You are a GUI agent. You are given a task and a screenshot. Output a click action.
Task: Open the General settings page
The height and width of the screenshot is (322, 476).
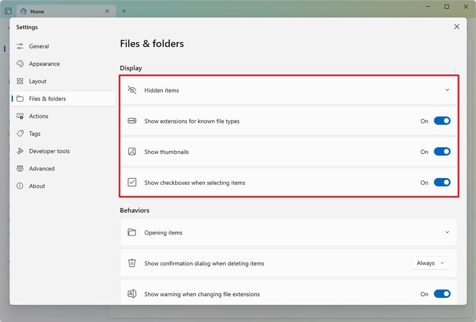click(39, 46)
